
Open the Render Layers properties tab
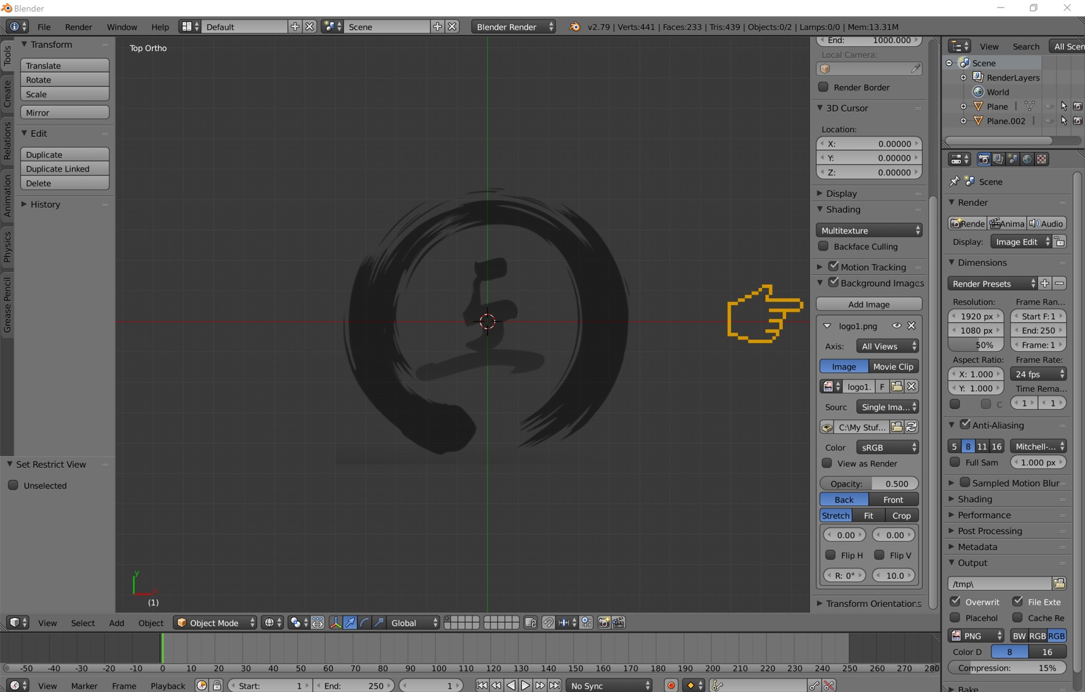998,159
